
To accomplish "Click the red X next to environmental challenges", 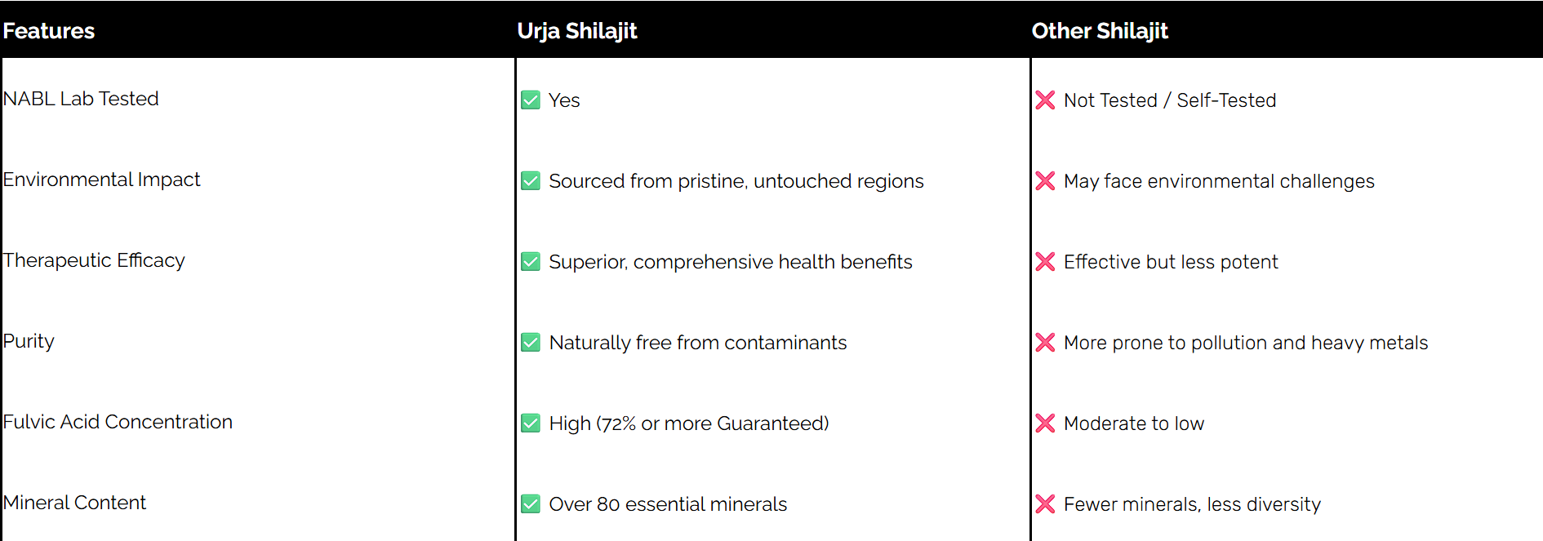I will click(x=1045, y=181).
